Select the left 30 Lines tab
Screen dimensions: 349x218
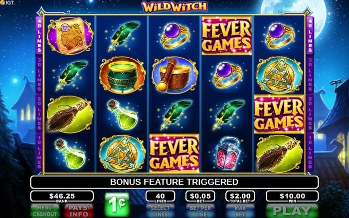39,75
